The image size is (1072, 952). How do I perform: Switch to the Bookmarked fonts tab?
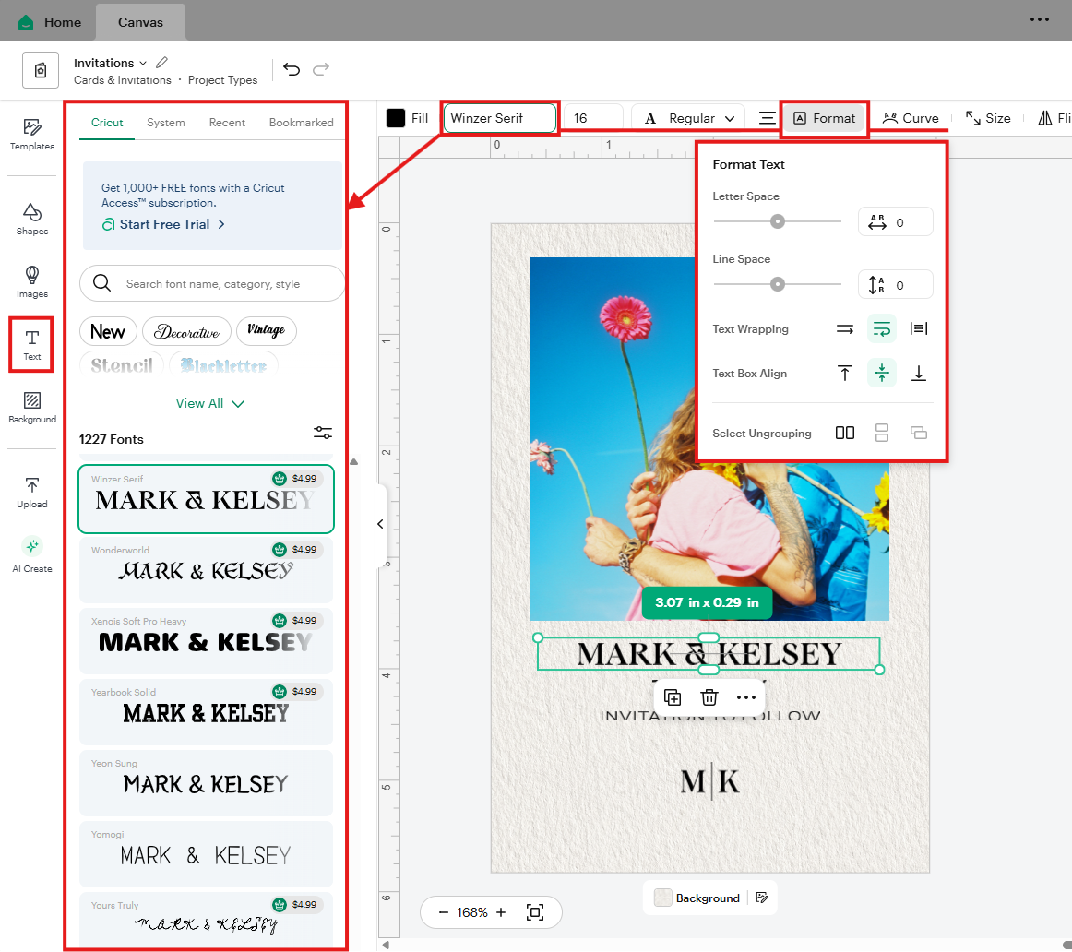click(301, 123)
